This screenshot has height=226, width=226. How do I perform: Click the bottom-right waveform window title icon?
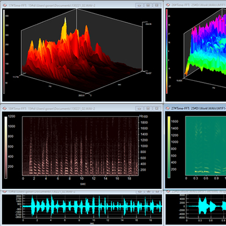click(168, 192)
